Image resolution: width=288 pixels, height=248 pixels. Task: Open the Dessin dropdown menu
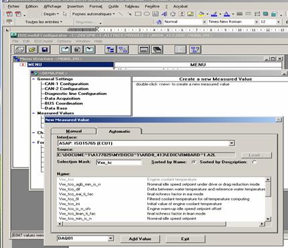[x=51, y=14]
